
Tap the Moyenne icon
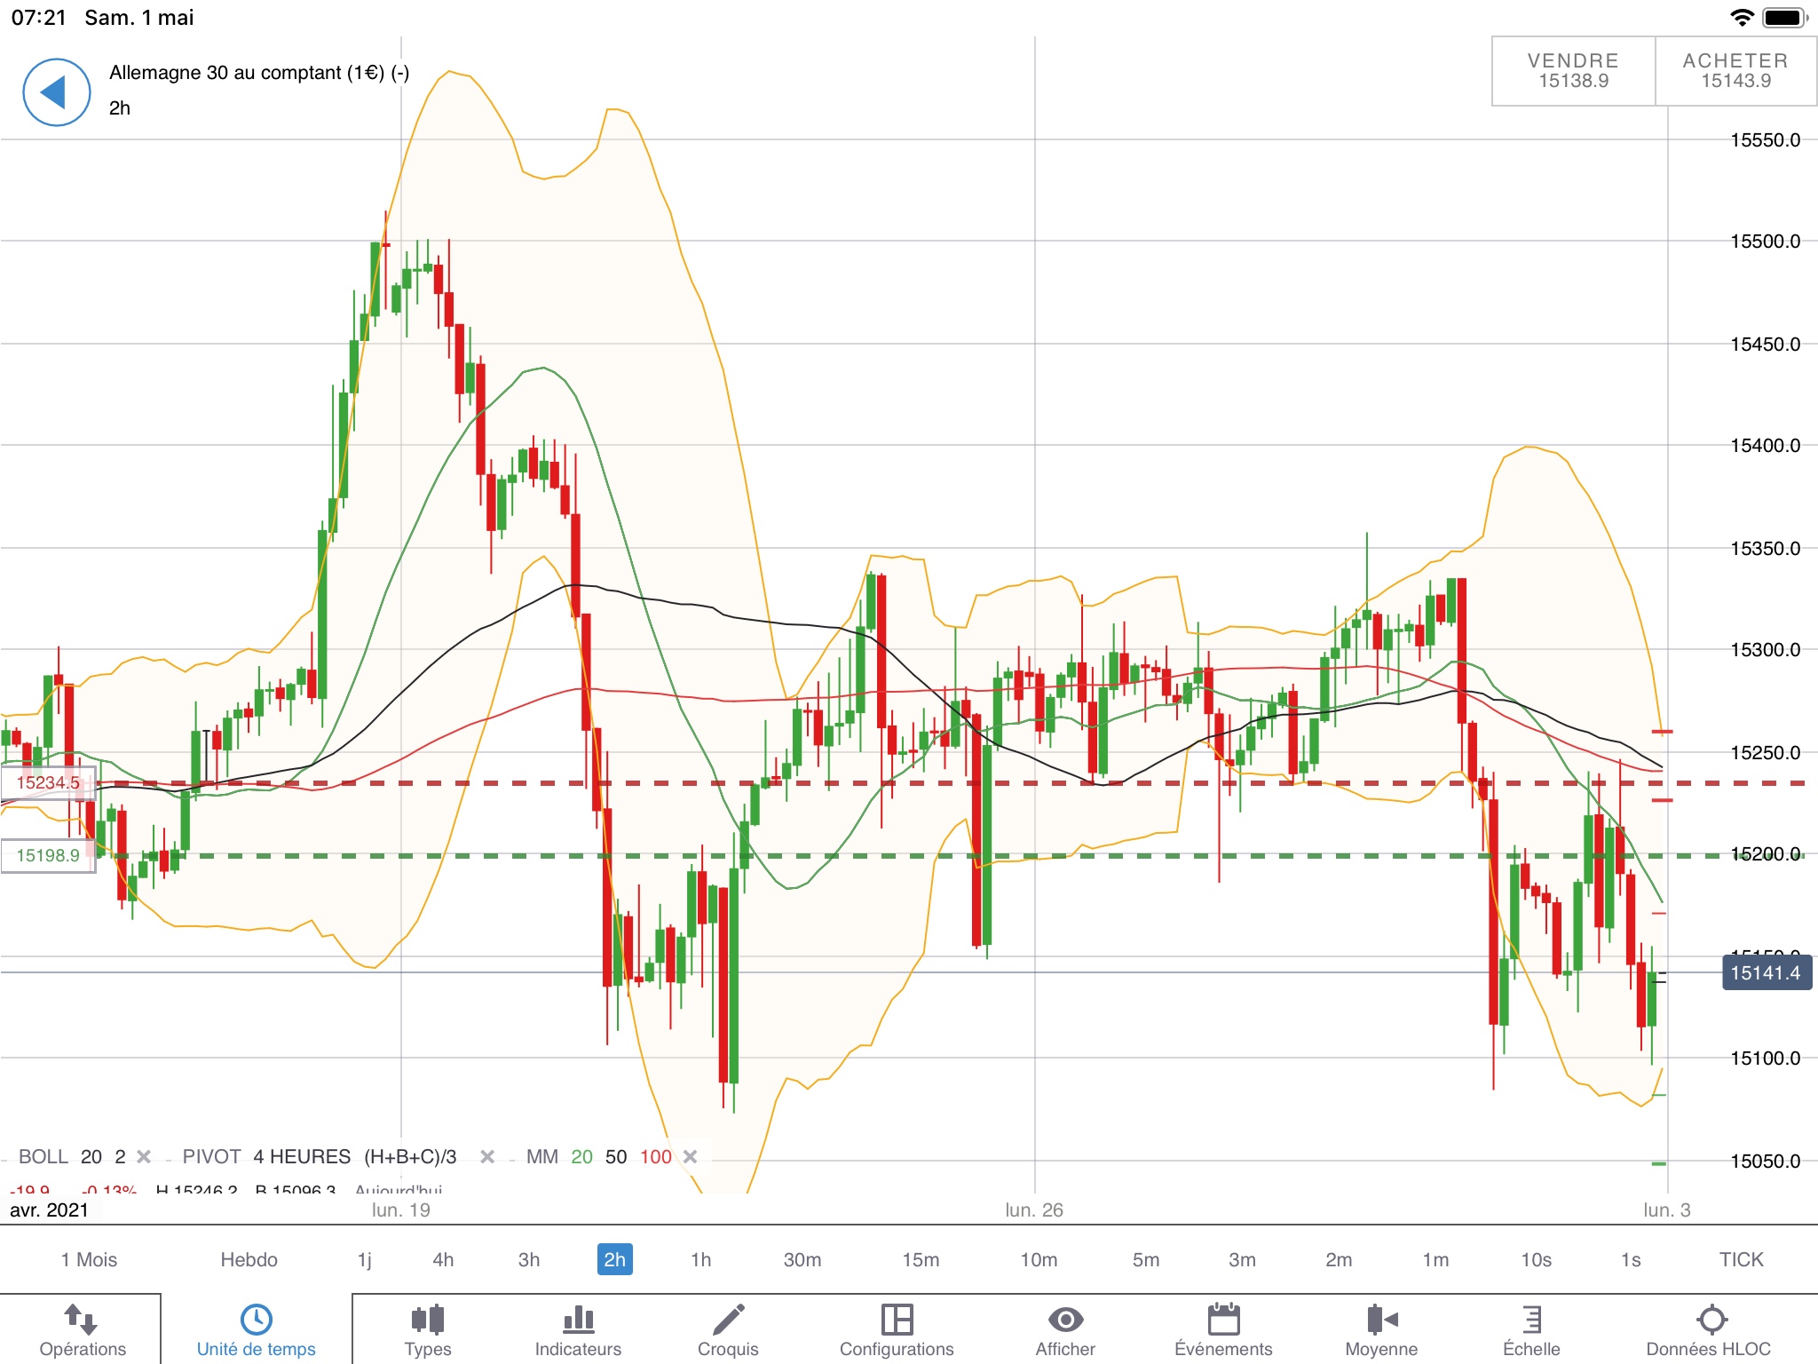[1381, 1320]
